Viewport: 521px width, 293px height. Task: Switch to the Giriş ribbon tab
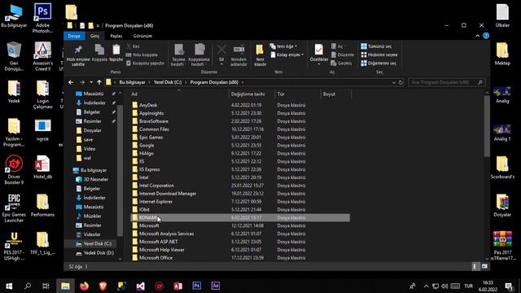[94, 36]
